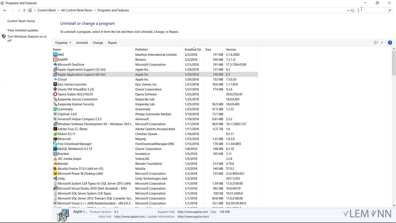Expand the address bar history dropdown
This screenshot has width=396, height=223.
pos(348,10)
